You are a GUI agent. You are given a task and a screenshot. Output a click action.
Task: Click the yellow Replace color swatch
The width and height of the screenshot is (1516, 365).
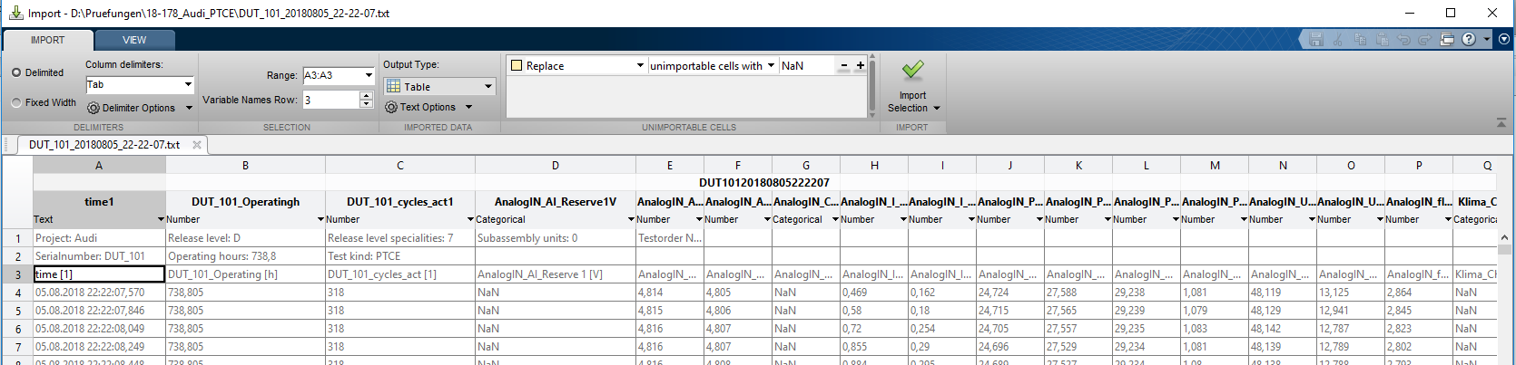517,65
